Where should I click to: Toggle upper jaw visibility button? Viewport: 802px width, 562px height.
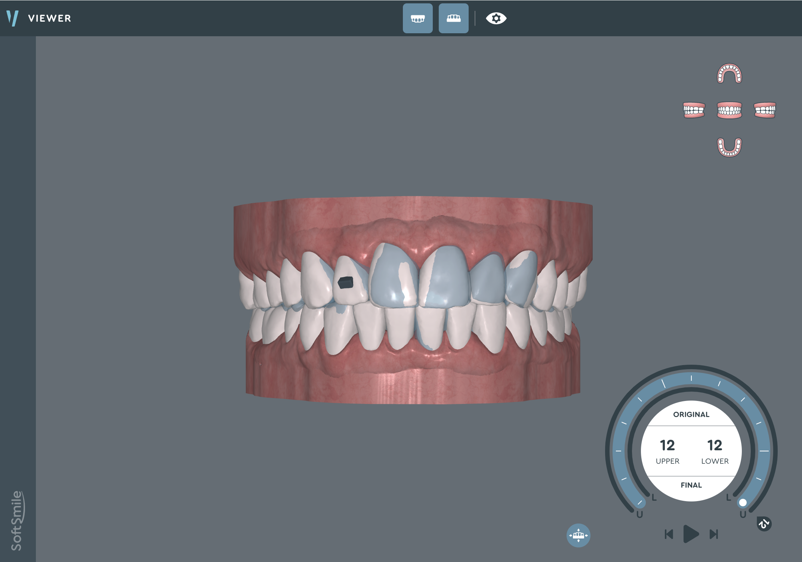tap(417, 18)
